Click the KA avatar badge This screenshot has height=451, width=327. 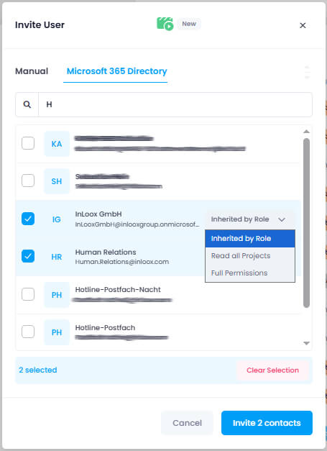(x=57, y=144)
